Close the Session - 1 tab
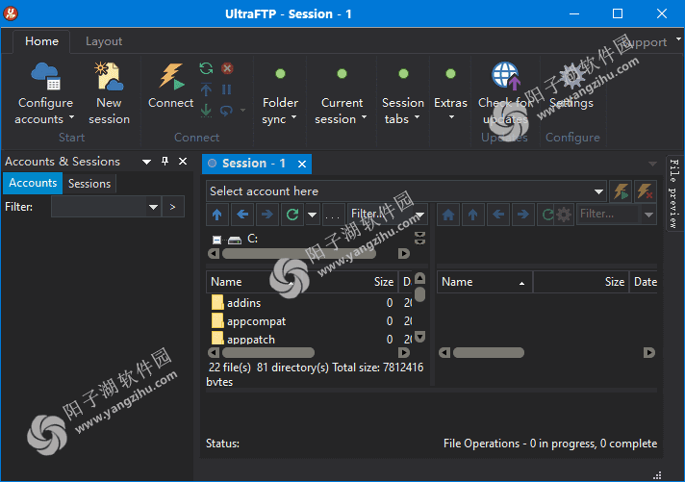 302,164
